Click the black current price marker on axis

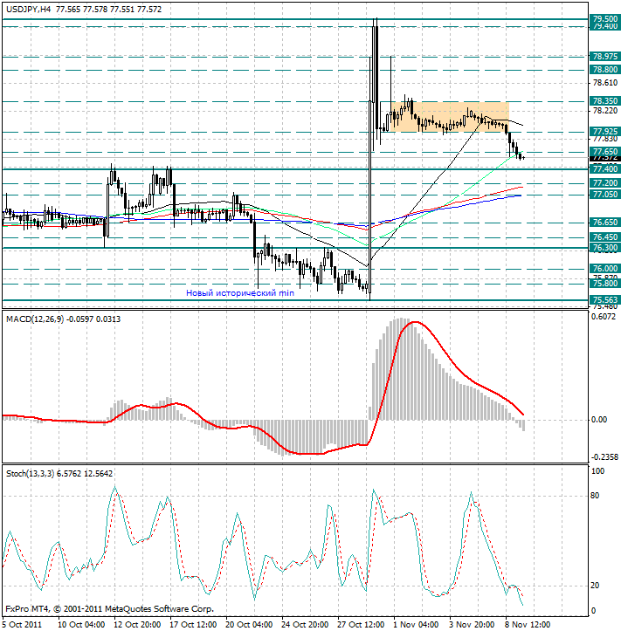(x=605, y=159)
